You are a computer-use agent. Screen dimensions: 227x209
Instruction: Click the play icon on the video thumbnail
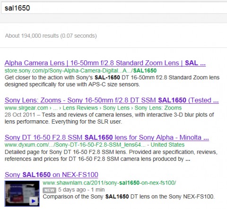click(34, 201)
